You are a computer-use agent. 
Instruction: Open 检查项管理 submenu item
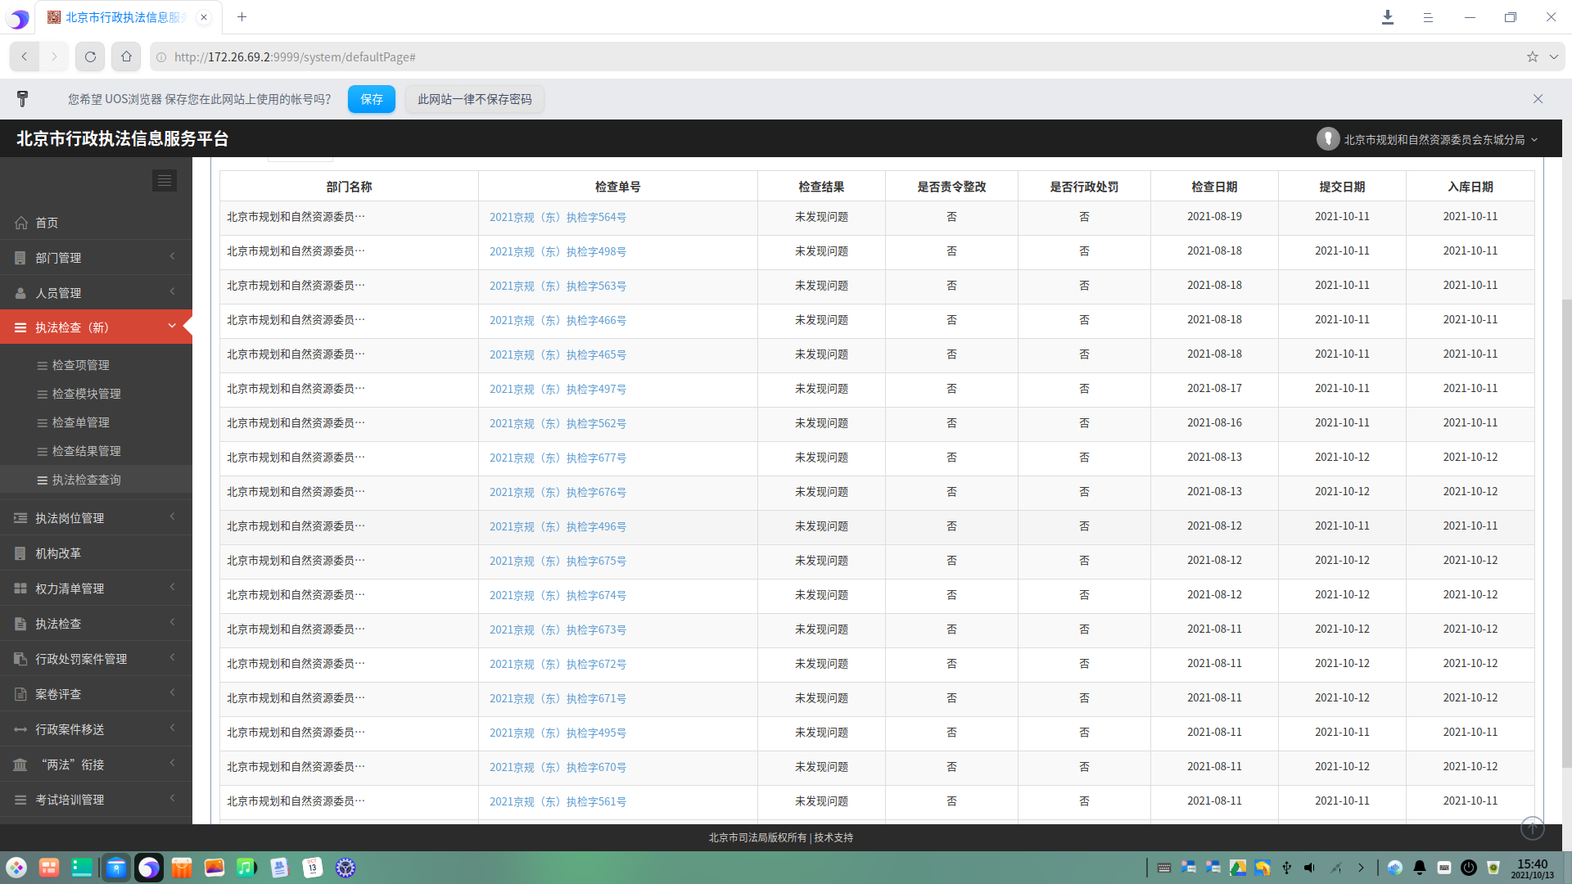[80, 365]
